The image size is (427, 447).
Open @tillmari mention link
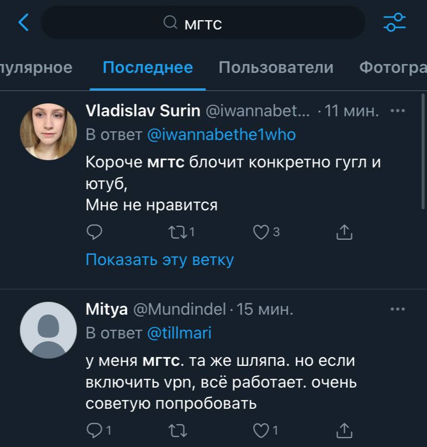coord(179,333)
